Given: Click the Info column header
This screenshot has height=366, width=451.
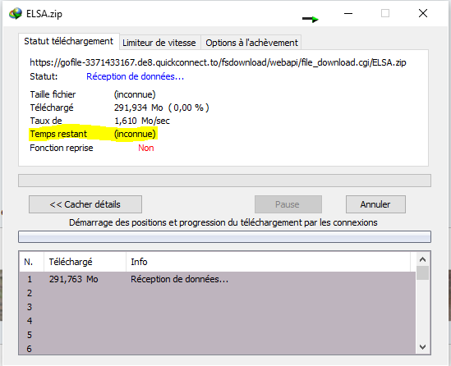Looking at the screenshot, I should tap(268, 262).
